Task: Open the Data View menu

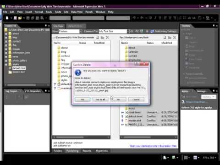Action: click(x=77, y=12)
